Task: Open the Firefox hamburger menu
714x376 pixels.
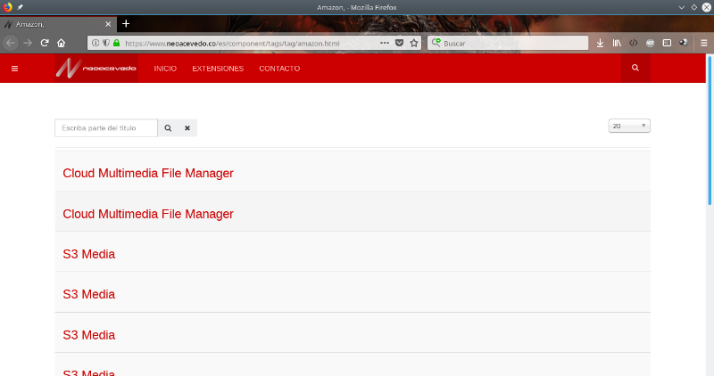Action: click(x=704, y=43)
